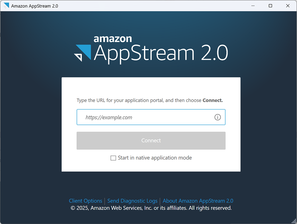Click the info icon in the URL field
The height and width of the screenshot is (224, 297).
(x=217, y=117)
